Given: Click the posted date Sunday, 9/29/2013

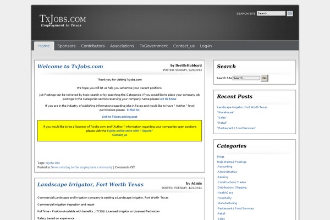Looking at the screenshot, I should click(188, 70).
